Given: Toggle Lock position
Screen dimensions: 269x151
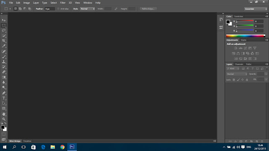Looking at the screenshot, I should coord(243,80).
